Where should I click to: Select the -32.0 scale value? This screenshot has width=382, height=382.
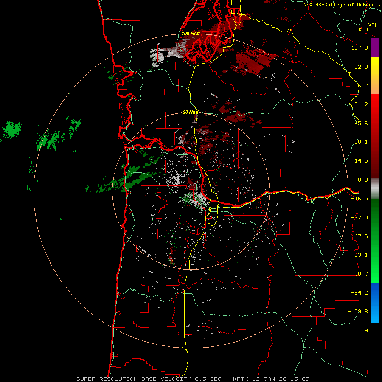tap(360, 218)
